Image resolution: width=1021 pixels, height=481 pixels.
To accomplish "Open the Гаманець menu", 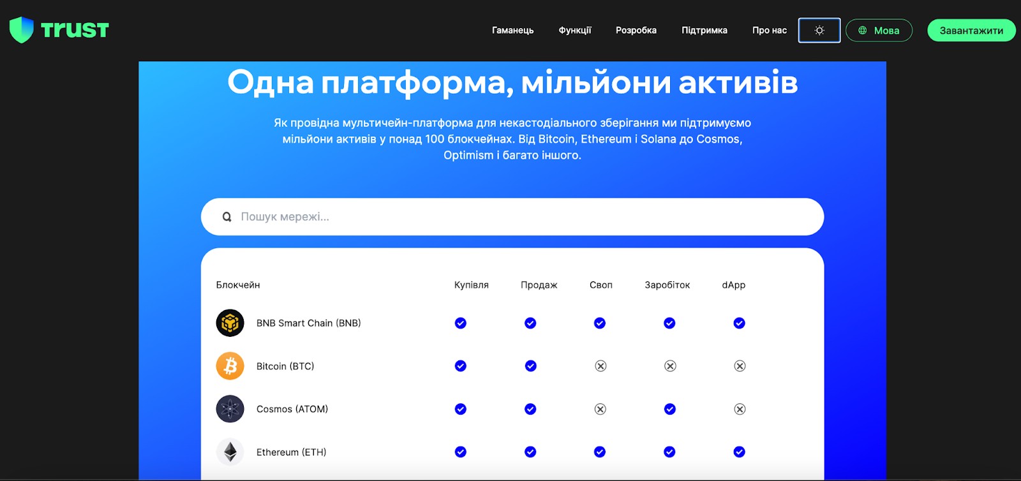I will [512, 30].
